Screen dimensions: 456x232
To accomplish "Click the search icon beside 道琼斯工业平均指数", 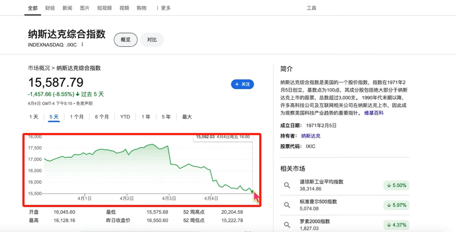I will (x=287, y=185).
